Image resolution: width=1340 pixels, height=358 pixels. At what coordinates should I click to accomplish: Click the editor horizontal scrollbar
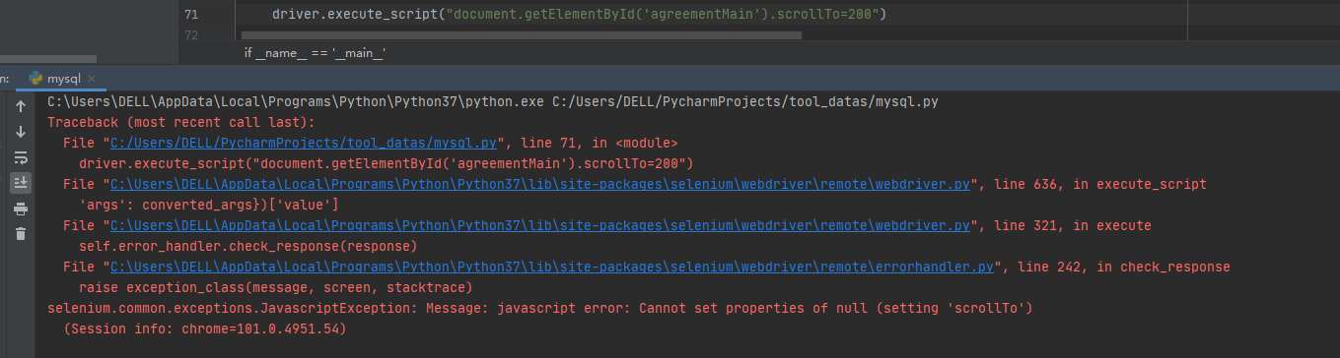519,34
